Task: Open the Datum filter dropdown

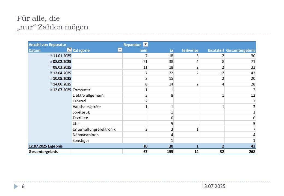Action: pyautogui.click(x=69, y=50)
